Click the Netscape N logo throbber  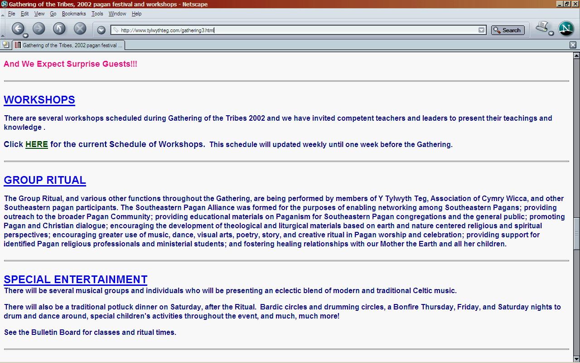pyautogui.click(x=566, y=29)
